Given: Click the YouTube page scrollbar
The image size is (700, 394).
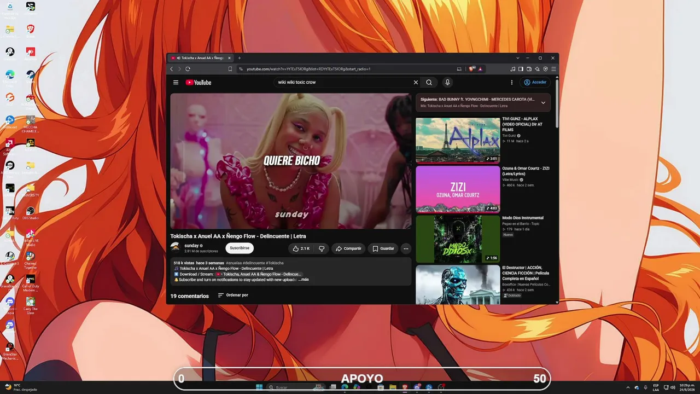Looking at the screenshot, I should [557, 104].
